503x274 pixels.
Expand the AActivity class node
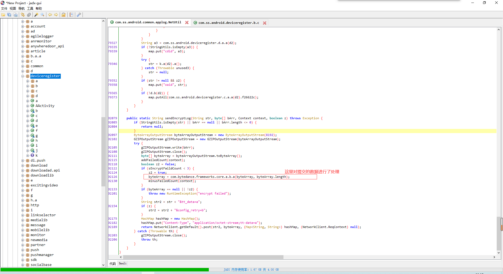(x=28, y=106)
